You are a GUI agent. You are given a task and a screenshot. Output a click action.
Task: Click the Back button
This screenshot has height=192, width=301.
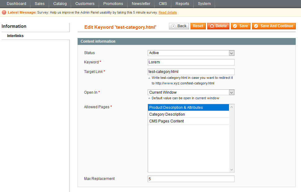[x=179, y=26]
